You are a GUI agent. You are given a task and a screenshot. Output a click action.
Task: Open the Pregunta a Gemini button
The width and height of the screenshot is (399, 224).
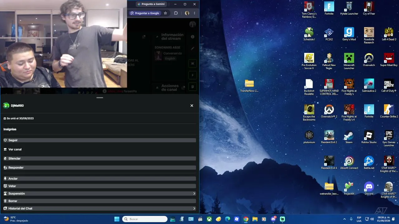[x=151, y=4]
